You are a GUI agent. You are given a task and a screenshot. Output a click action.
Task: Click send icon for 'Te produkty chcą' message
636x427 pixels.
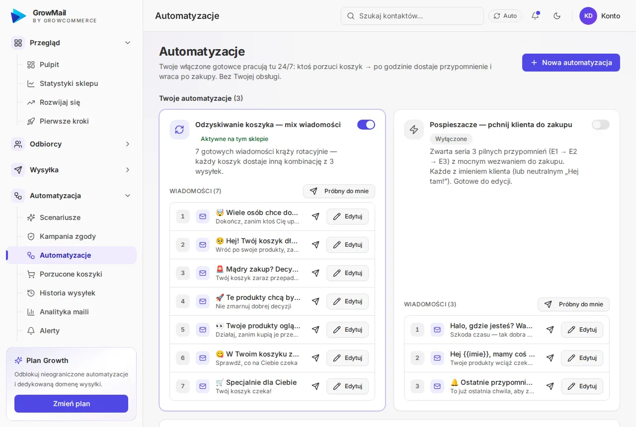316,301
